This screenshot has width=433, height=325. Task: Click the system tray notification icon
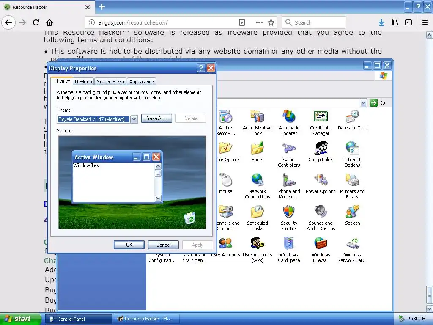click(401, 319)
